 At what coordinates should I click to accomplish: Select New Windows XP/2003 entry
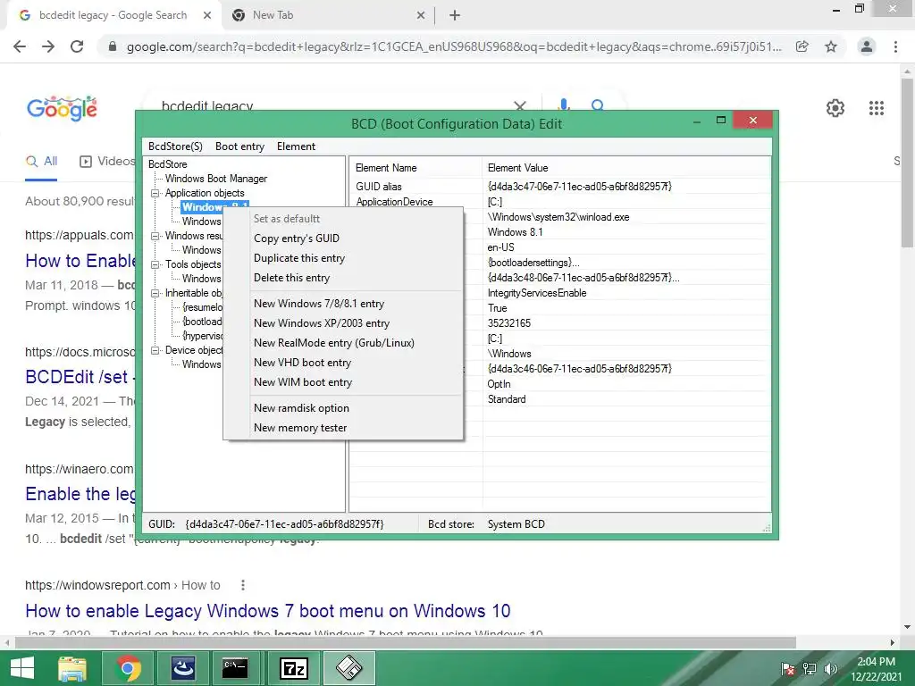point(322,323)
